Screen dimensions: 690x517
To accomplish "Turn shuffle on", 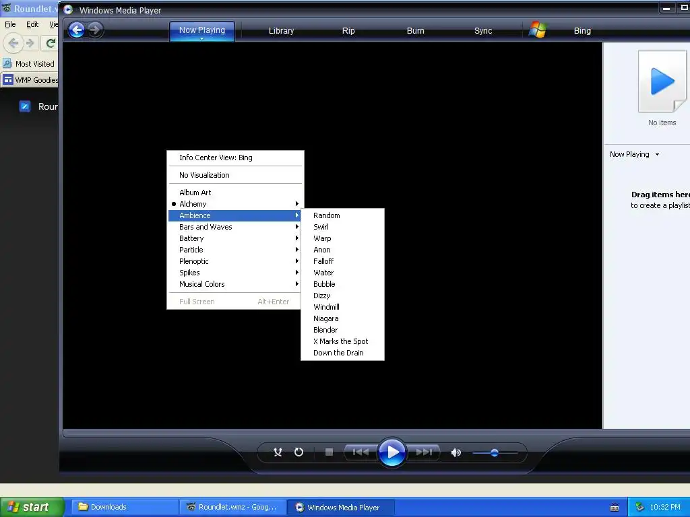I will click(278, 452).
